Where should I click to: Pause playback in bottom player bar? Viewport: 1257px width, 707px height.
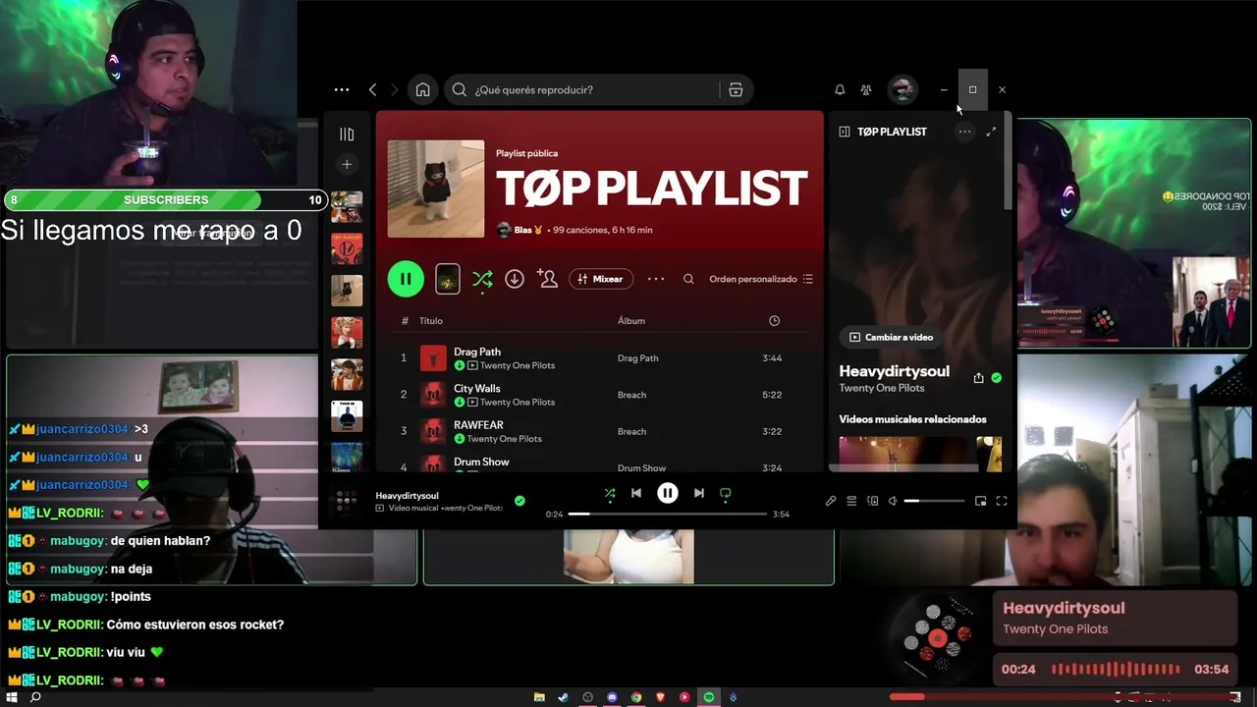[x=668, y=493]
